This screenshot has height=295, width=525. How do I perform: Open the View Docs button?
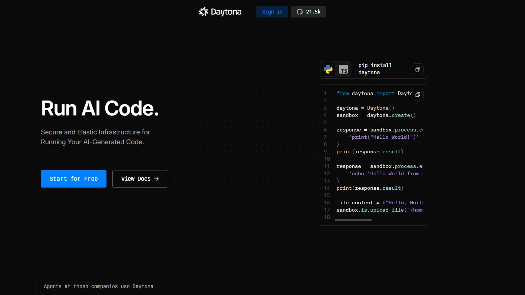(140, 179)
